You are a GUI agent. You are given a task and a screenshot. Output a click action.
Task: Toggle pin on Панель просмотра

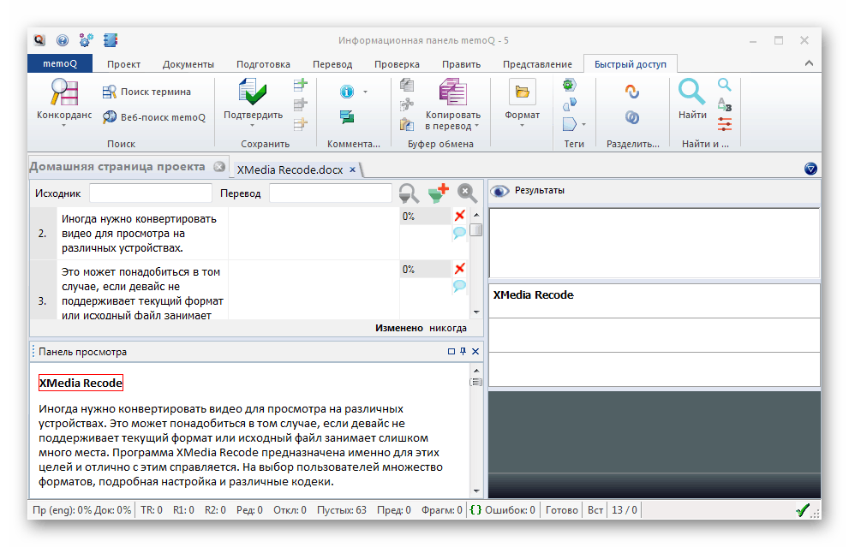pos(463,352)
